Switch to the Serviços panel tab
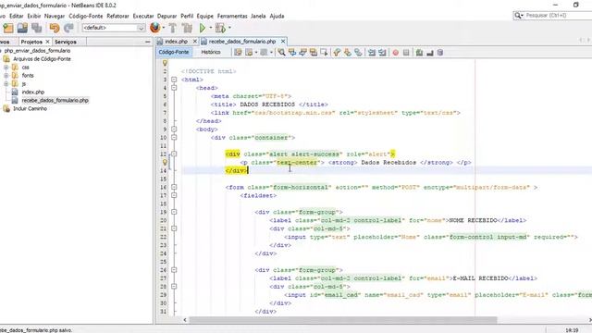Image resolution: width=592 pixels, height=333 pixels. 66,42
